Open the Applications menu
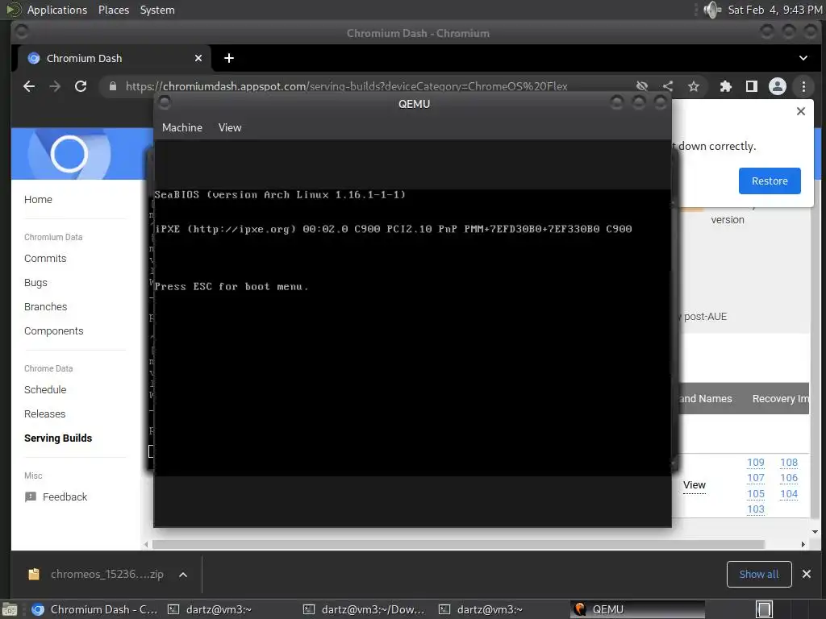The image size is (826, 619). click(57, 10)
